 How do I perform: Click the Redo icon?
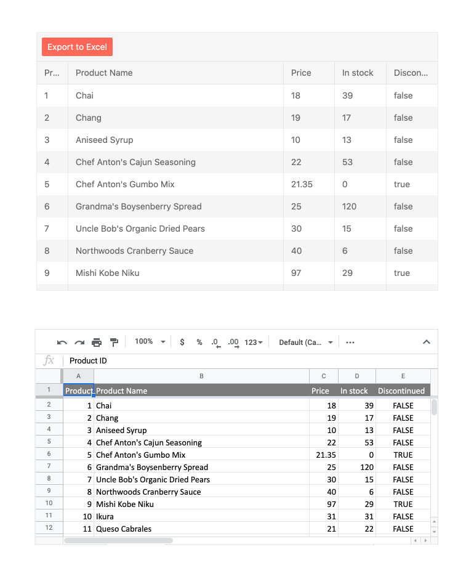79,342
